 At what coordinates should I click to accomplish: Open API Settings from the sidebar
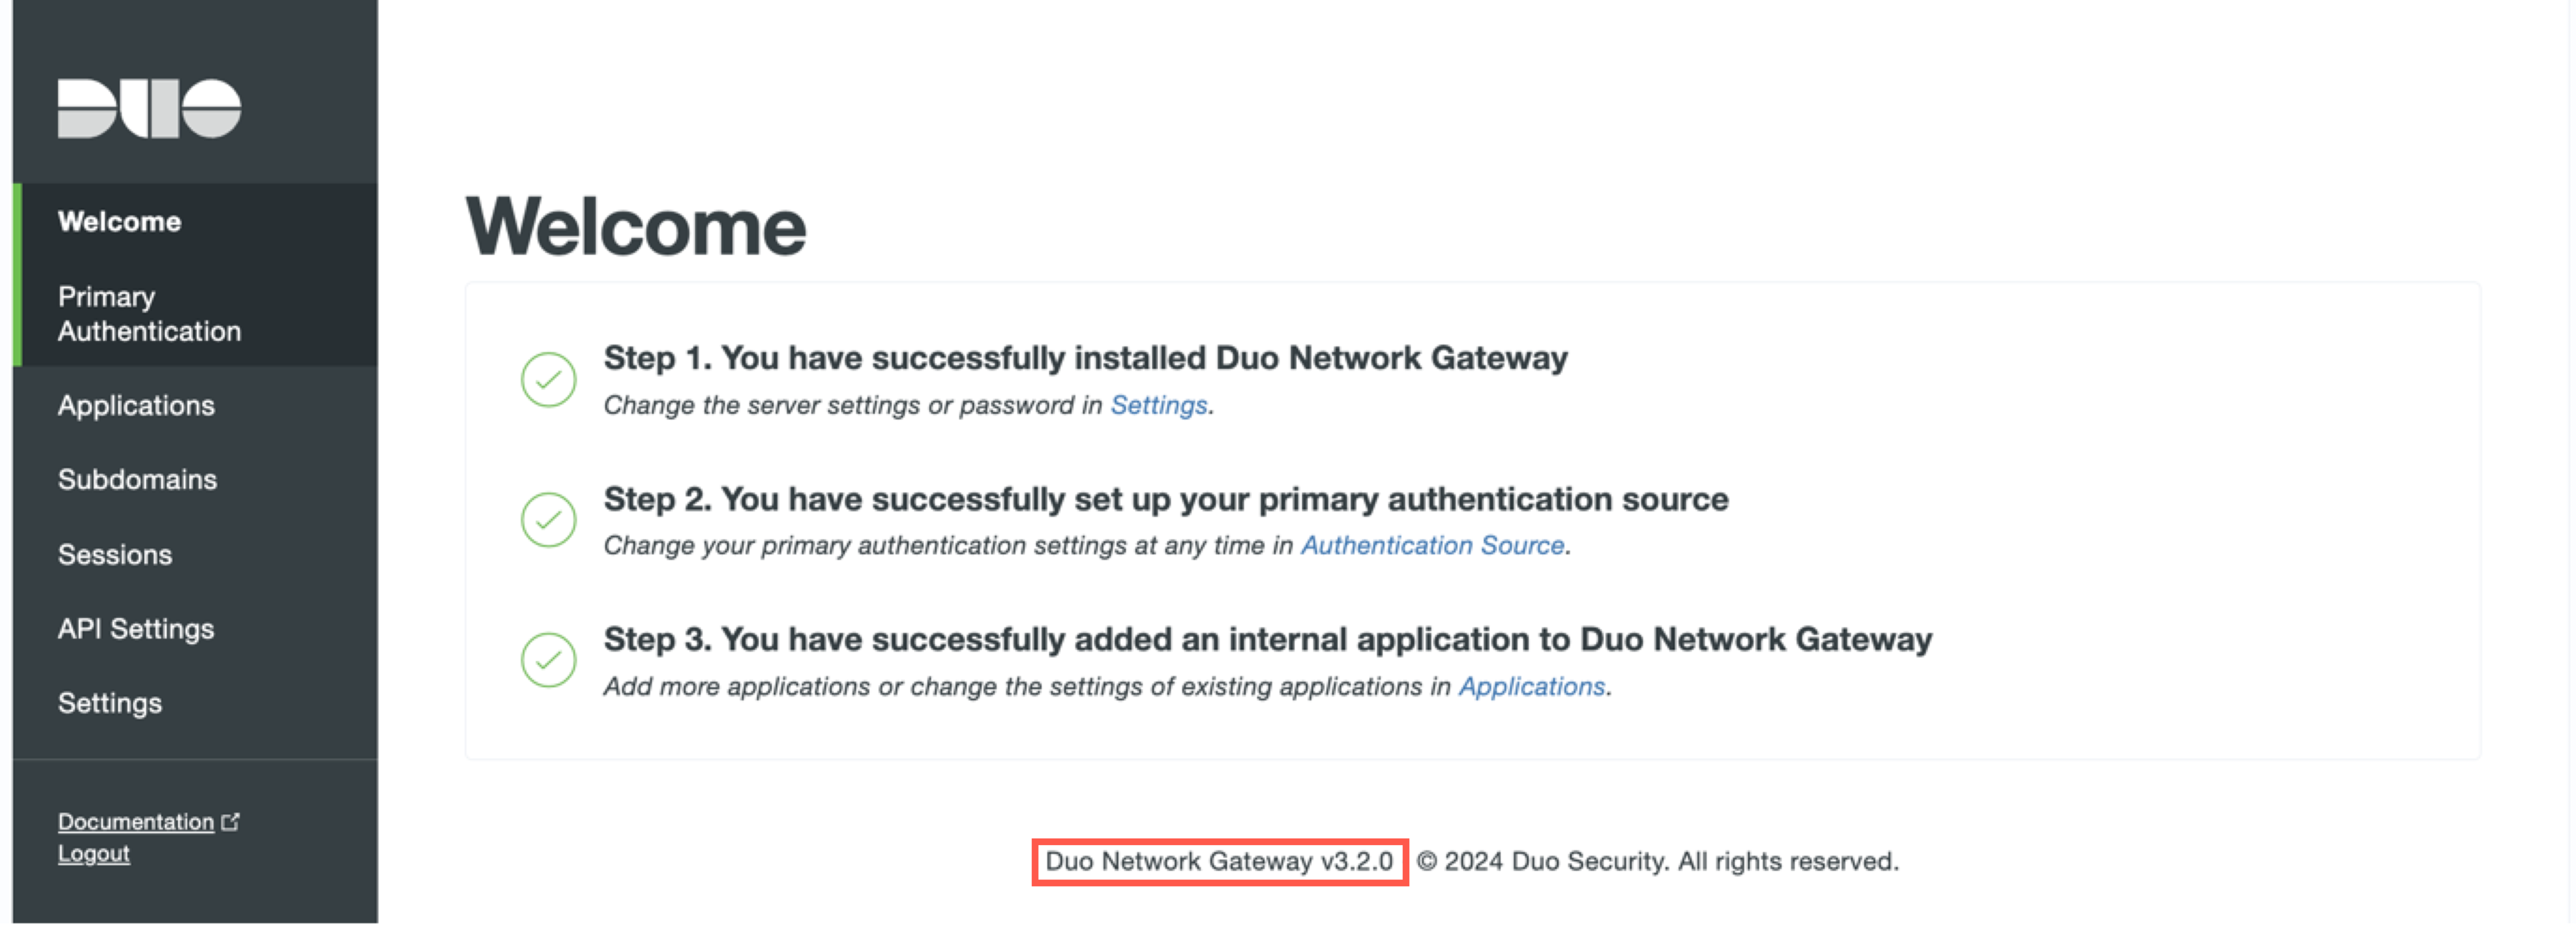(136, 628)
